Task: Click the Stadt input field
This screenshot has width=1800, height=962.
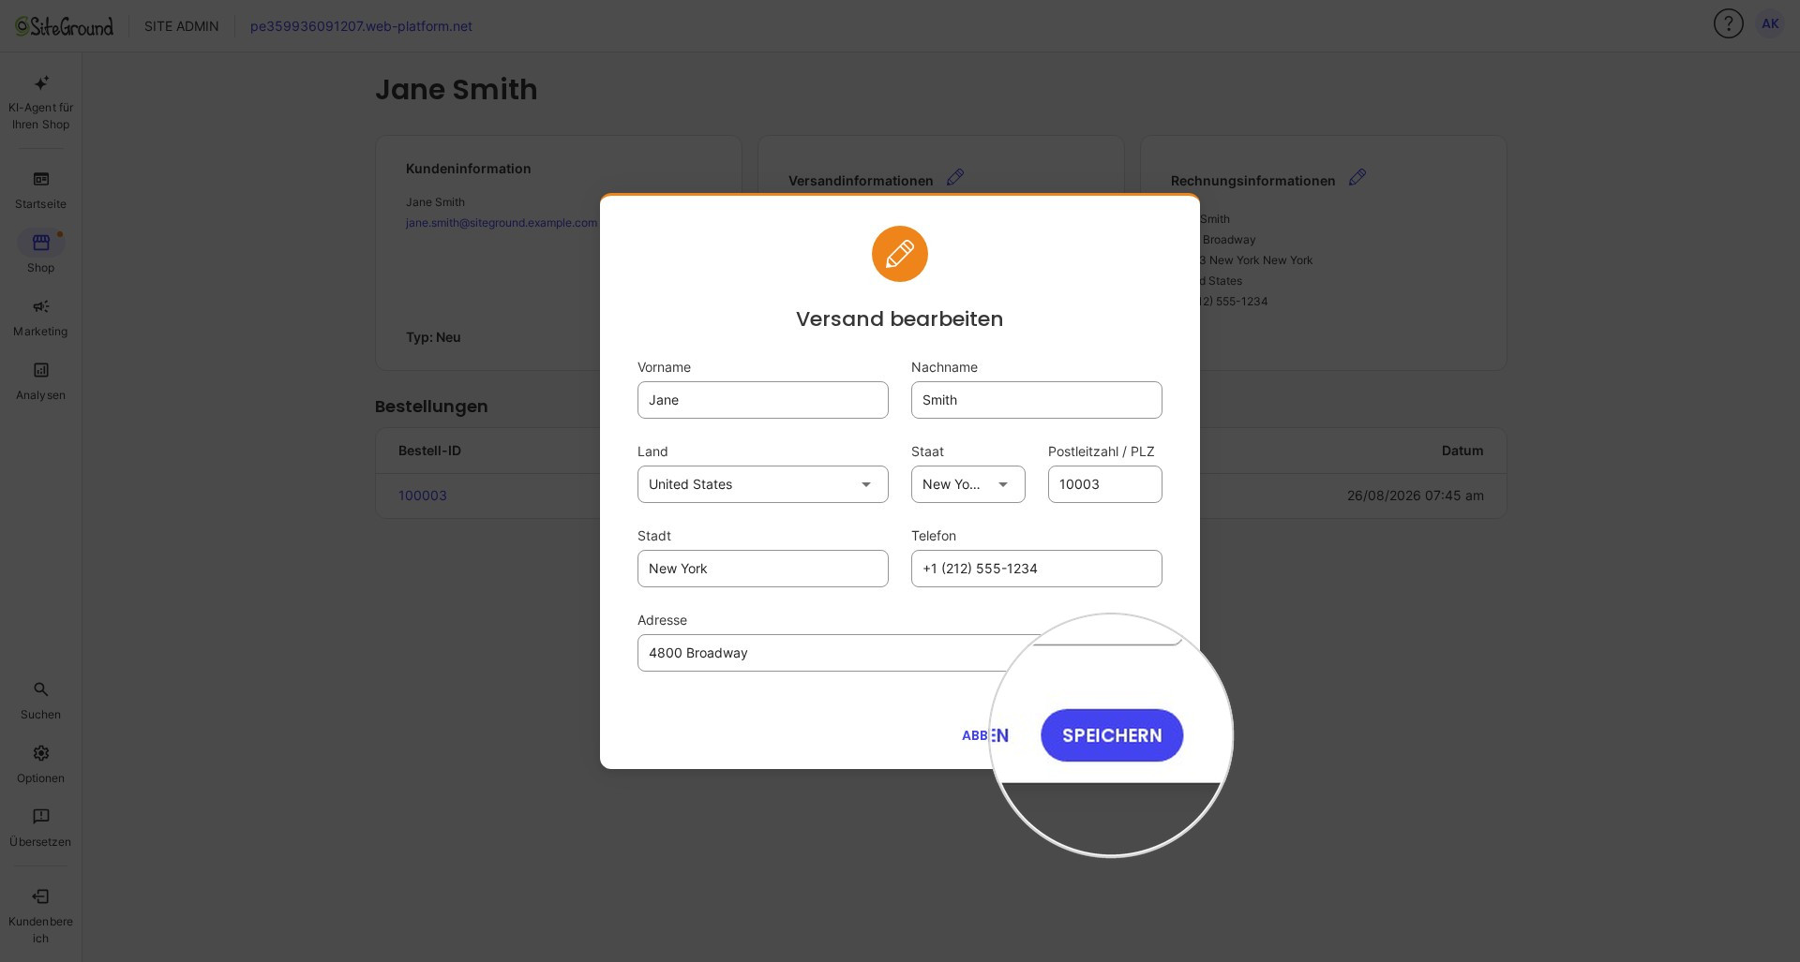Action: 763,569
